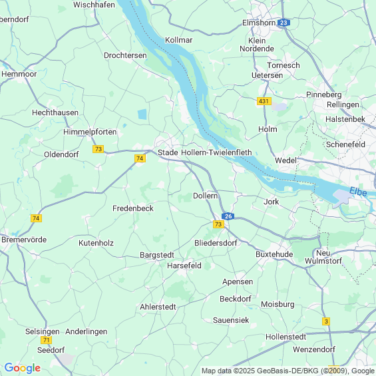Select the Hollern-Twielenfleth label
376x376 pixels.
coord(216,152)
